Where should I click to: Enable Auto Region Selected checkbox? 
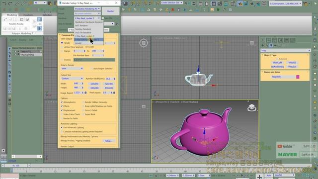91,69
